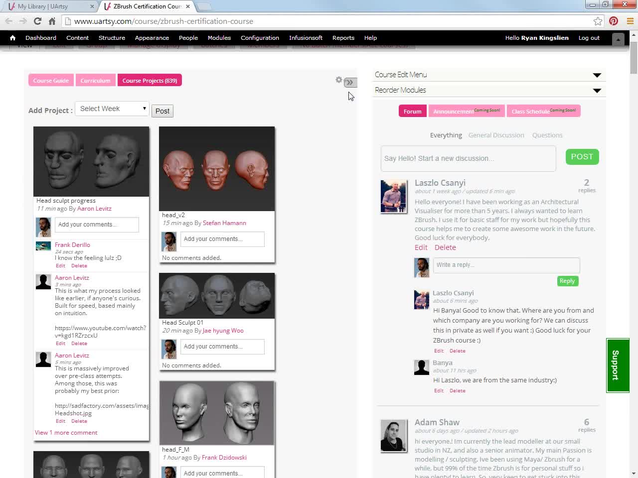Open the Reports admin menu
The image size is (638, 478).
click(x=343, y=38)
